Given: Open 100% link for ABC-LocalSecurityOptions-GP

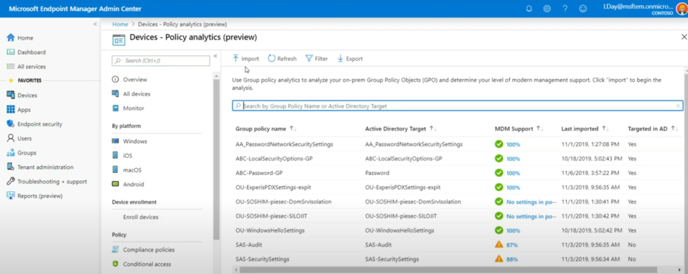Looking at the screenshot, I should 513,159.
